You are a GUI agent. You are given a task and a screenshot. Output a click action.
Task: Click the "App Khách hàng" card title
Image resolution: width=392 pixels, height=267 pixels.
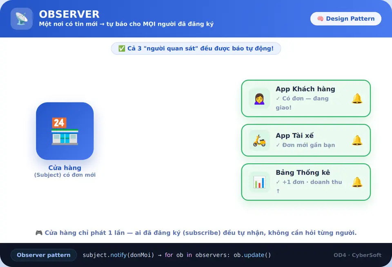pos(305,89)
